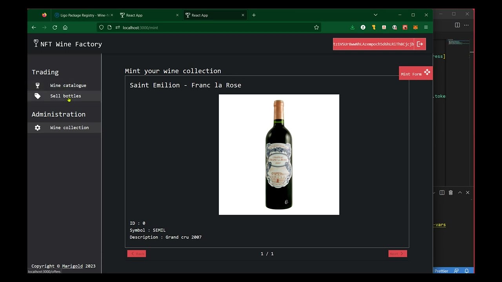Close the second React App tab
502x282 pixels.
[243, 15]
